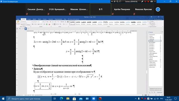Toggle center alignment in Paragraph group
The image size is (179, 101).
coord(55,24)
